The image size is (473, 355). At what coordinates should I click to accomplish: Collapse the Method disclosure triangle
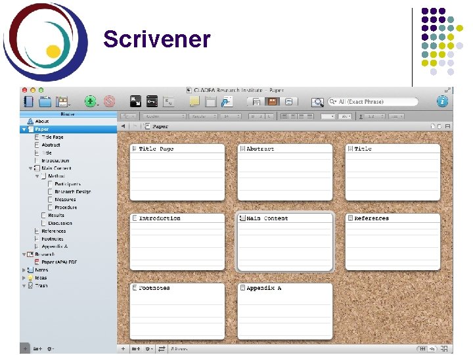pos(37,176)
